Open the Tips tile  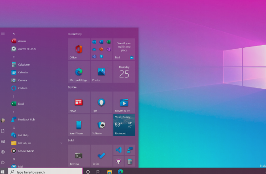click(102, 102)
